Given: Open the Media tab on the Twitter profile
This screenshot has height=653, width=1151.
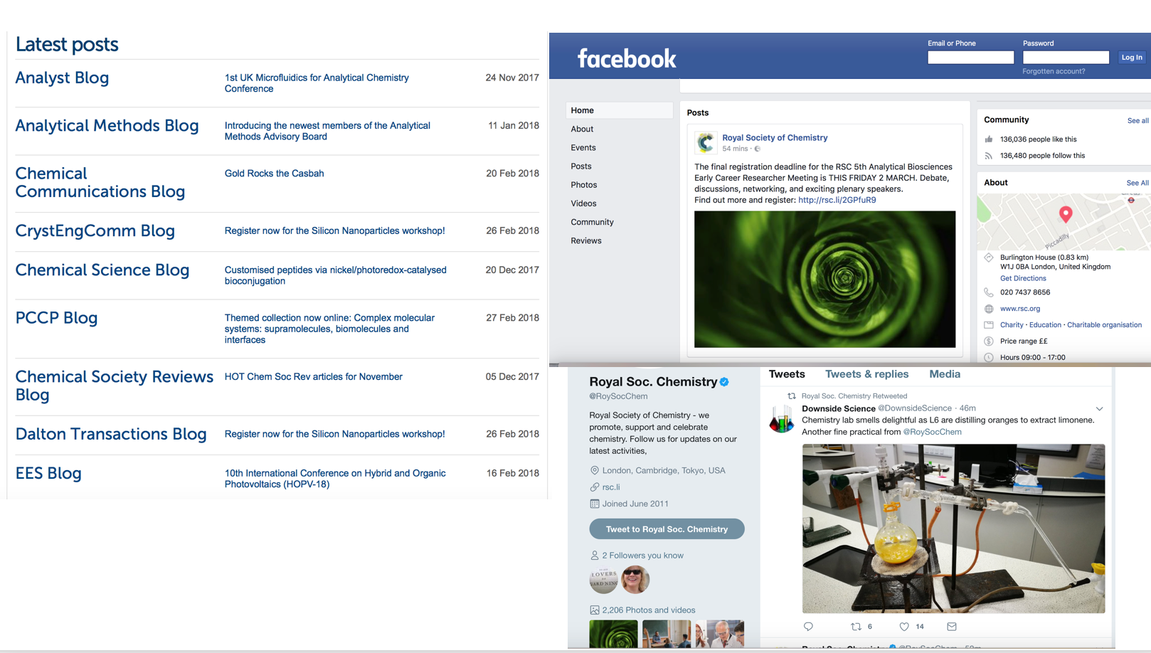Looking at the screenshot, I should click(944, 373).
